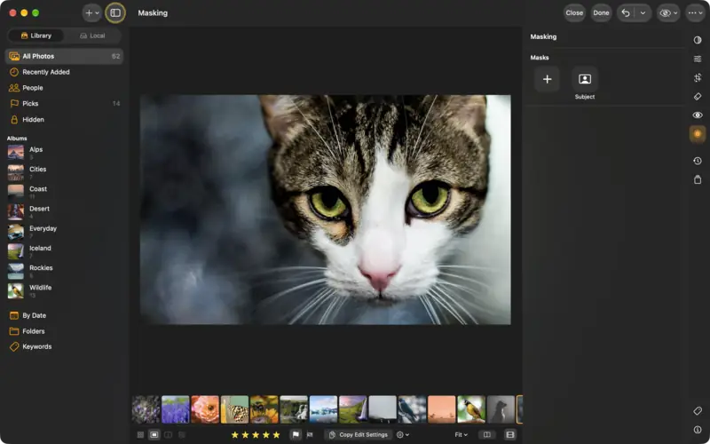Click the undo arrow in top toolbar
Viewport: 710px width, 444px height.
(626, 13)
